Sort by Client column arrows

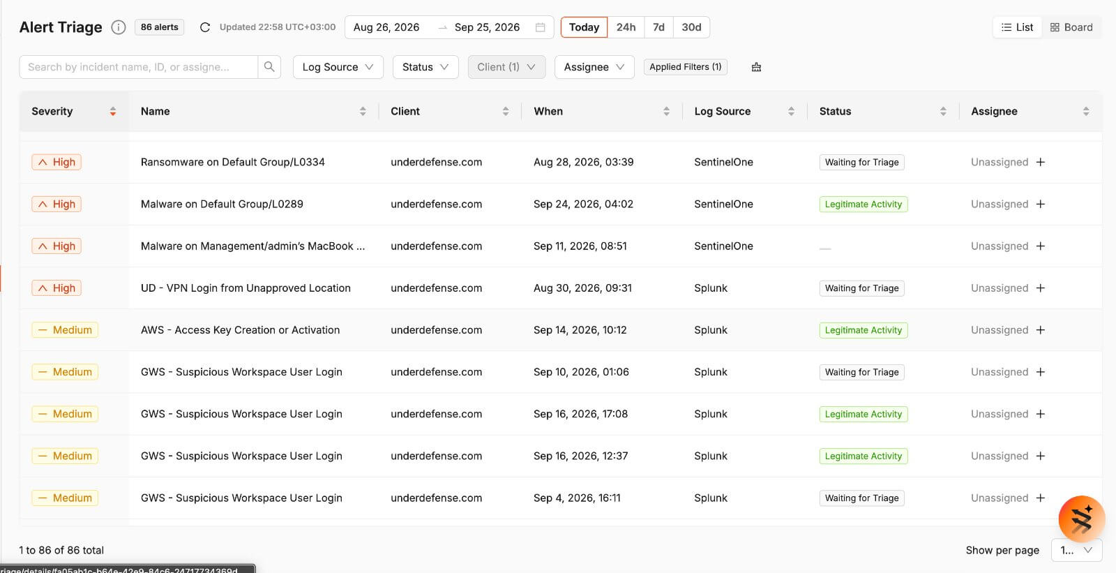coord(506,112)
